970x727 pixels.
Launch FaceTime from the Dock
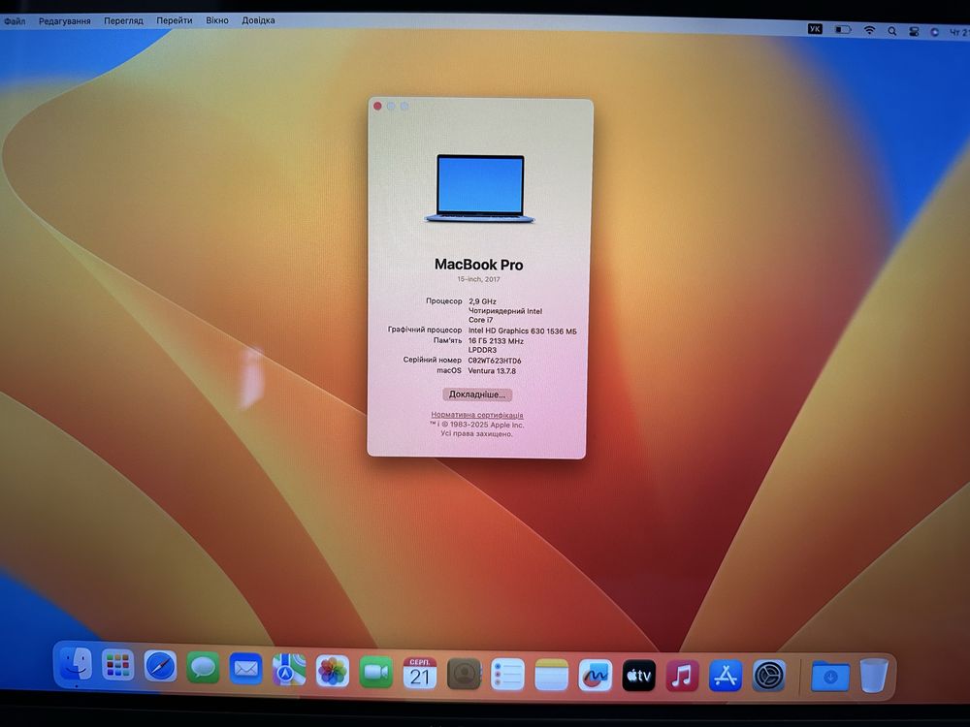375,673
